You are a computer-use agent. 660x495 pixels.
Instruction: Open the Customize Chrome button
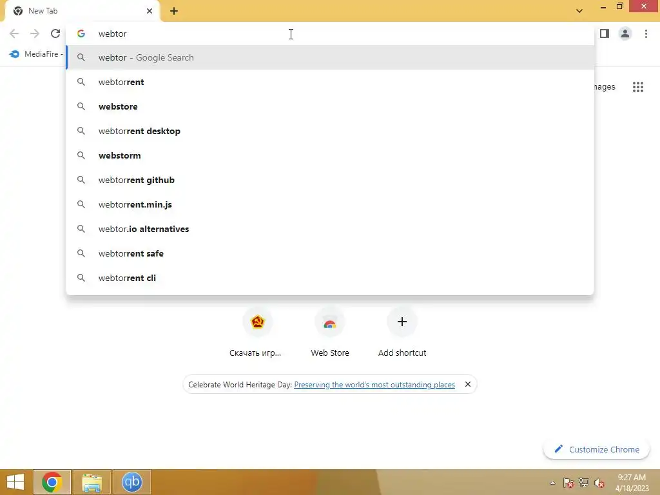(596, 449)
